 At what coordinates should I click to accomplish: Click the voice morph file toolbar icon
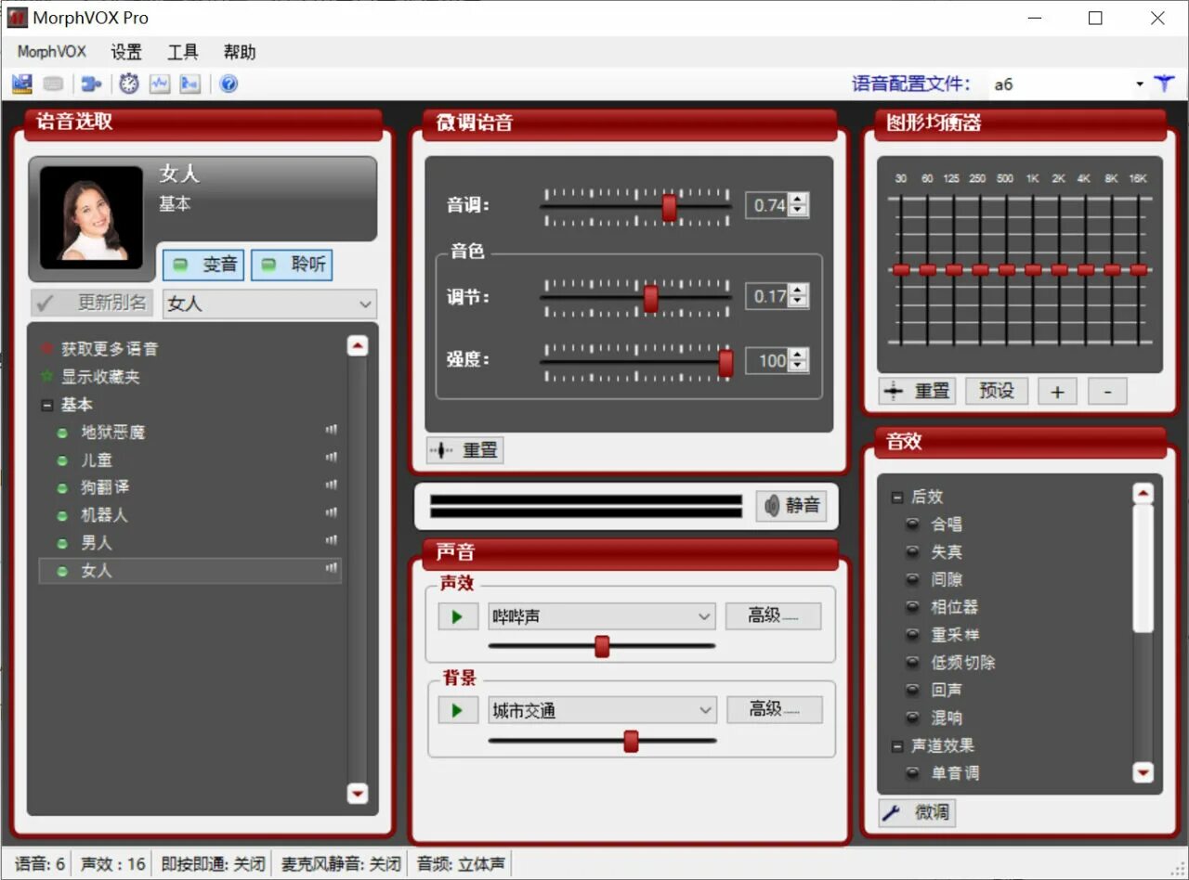pos(190,84)
